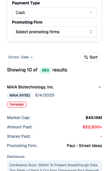The width and height of the screenshot is (109, 171).
Task: Collapse the MAIA Biotechnology card with the chevron
Action: click(x=100, y=87)
